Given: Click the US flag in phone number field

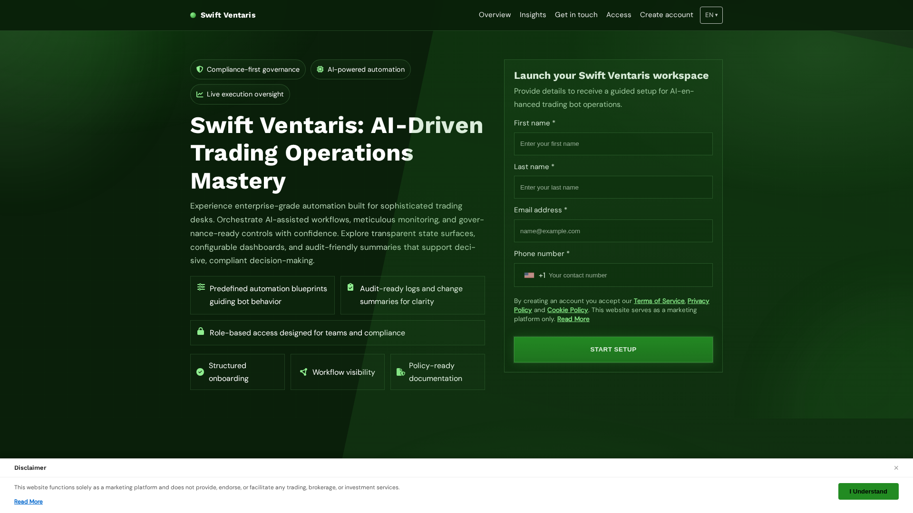Looking at the screenshot, I should click(x=529, y=275).
